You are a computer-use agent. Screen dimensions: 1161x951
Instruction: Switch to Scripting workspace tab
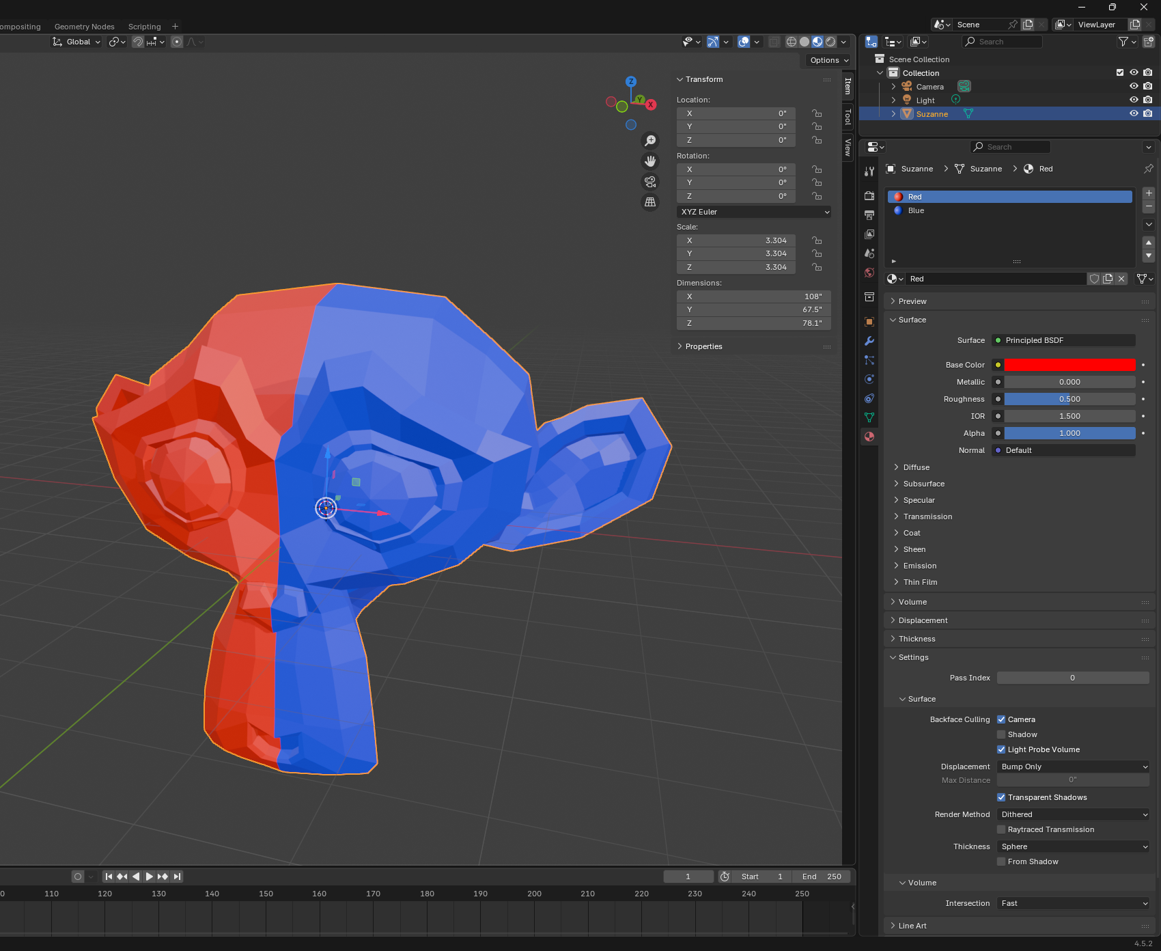tap(145, 27)
